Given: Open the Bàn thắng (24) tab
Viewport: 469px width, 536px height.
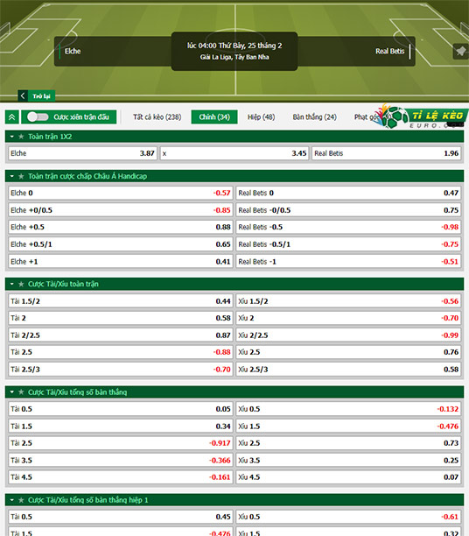Looking at the screenshot, I should 315,117.
